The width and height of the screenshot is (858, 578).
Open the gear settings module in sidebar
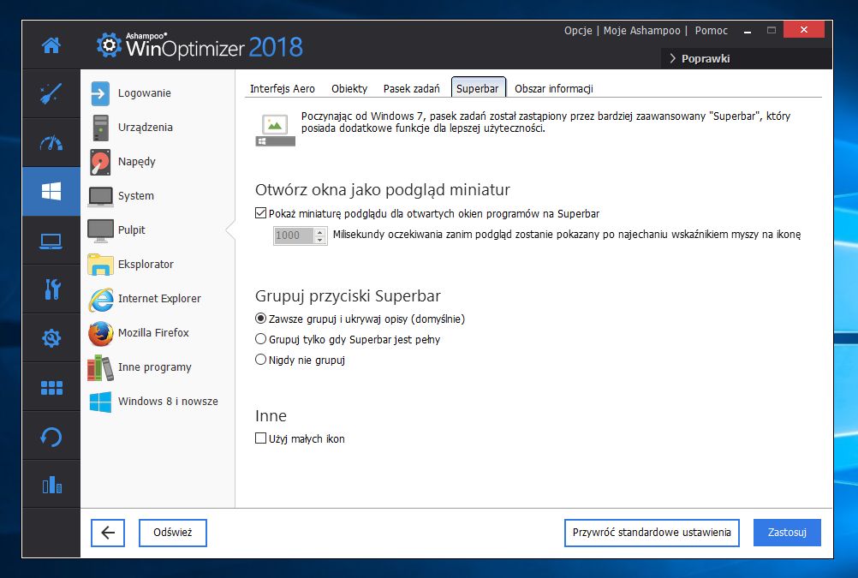tap(51, 338)
